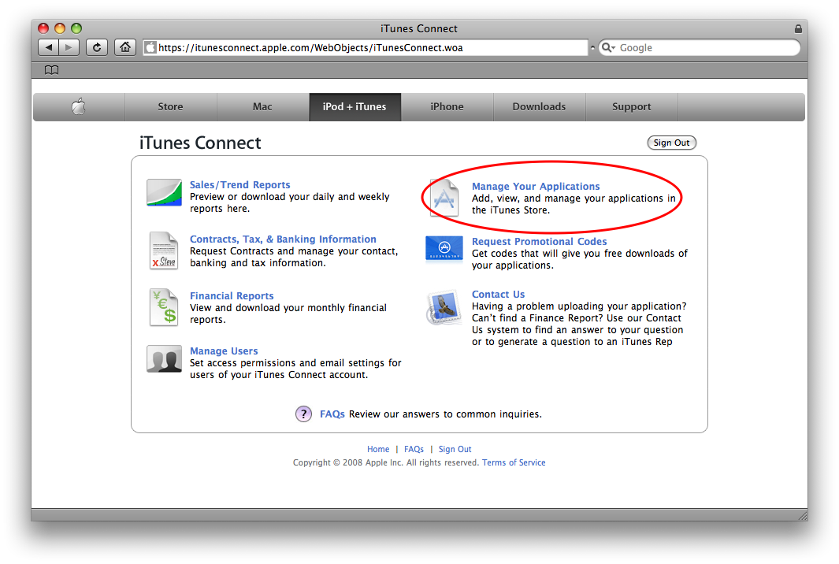The width and height of the screenshot is (839, 564).
Task: Click the Sign Out link in the footer
Action: pyautogui.click(x=455, y=450)
